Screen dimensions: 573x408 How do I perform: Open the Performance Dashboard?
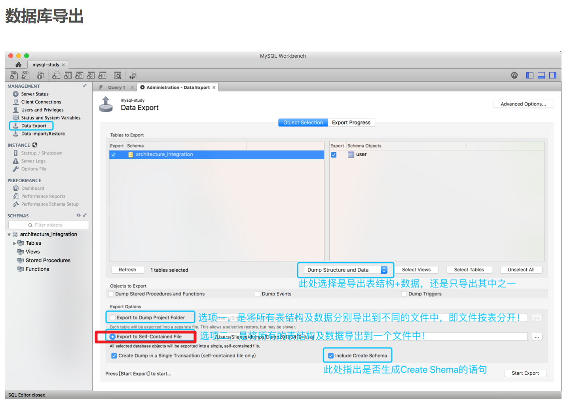pos(32,189)
